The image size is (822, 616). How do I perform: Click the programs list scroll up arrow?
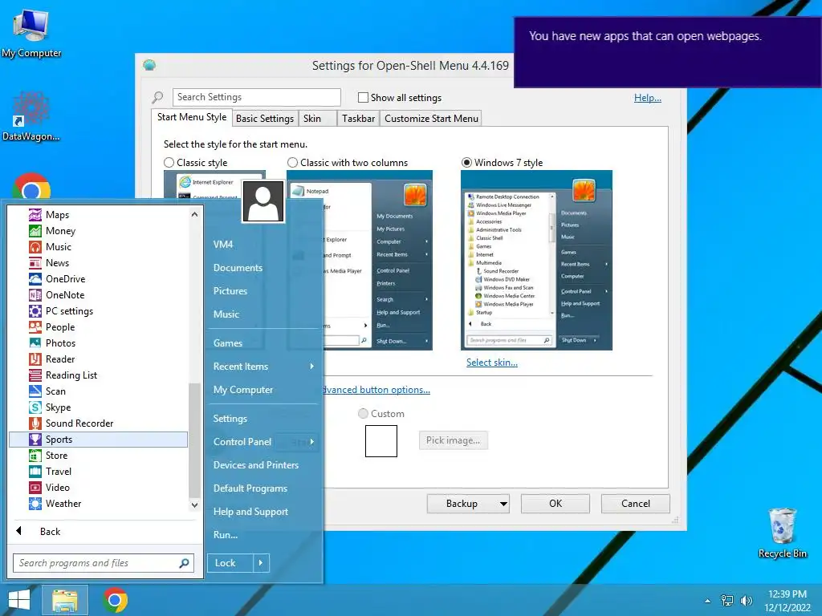point(194,214)
